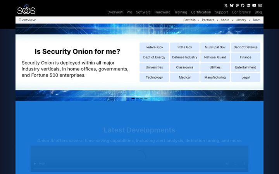Select the Classrooms tile

tap(185, 67)
